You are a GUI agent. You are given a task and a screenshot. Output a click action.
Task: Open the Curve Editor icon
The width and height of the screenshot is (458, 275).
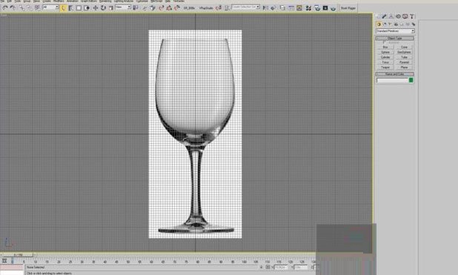pyautogui.click(x=291, y=8)
